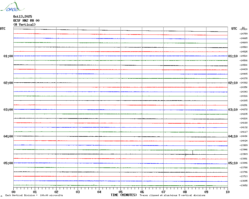The height and width of the screenshot is (199, 249).
Task: Click minute '00' on the time axis
Action: click(13, 192)
